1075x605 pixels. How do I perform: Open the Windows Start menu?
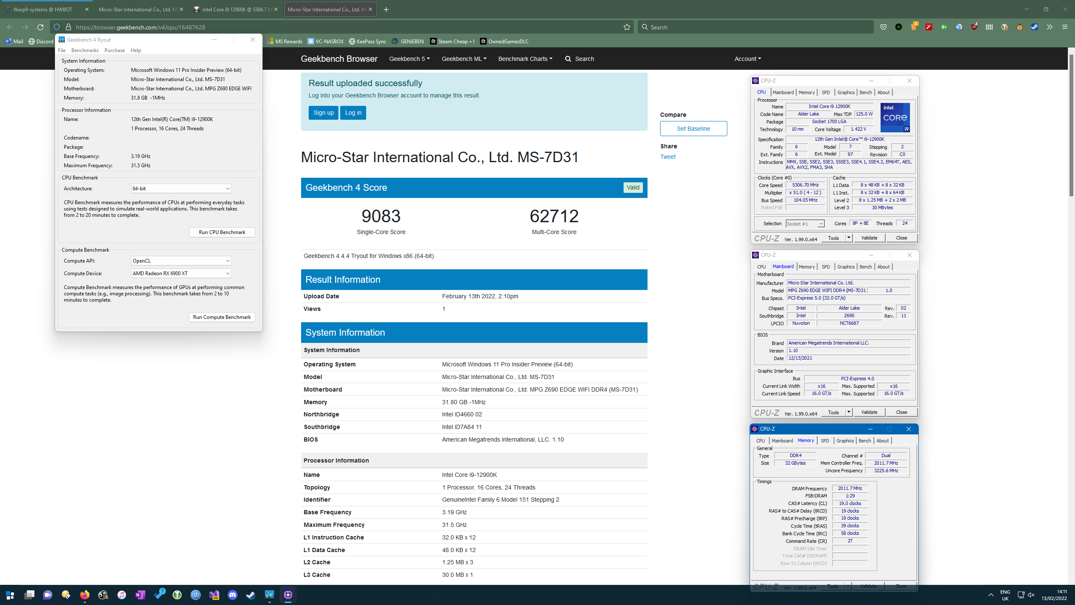pos(10,595)
